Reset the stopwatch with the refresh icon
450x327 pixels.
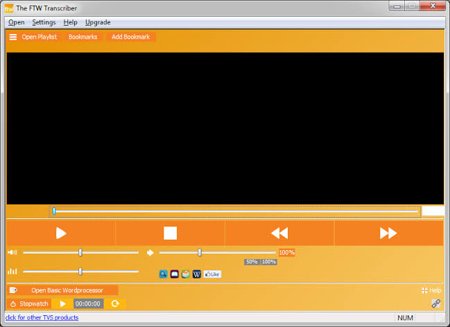coord(115,303)
